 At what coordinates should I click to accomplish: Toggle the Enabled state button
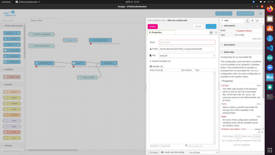153,152
